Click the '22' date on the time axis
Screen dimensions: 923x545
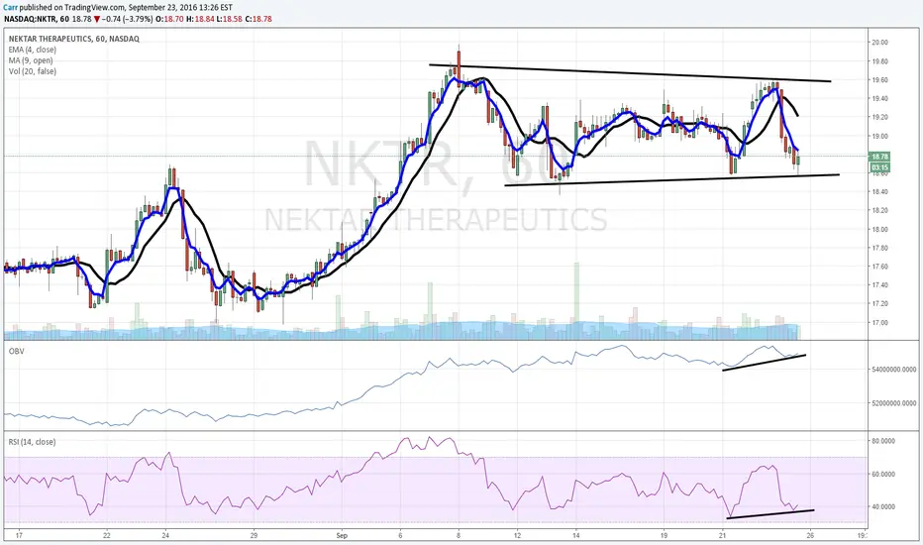pos(107,535)
